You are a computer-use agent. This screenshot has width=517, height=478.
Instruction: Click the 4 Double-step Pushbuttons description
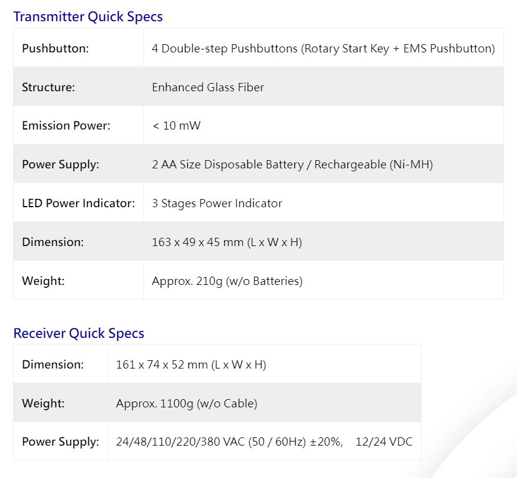click(x=323, y=48)
